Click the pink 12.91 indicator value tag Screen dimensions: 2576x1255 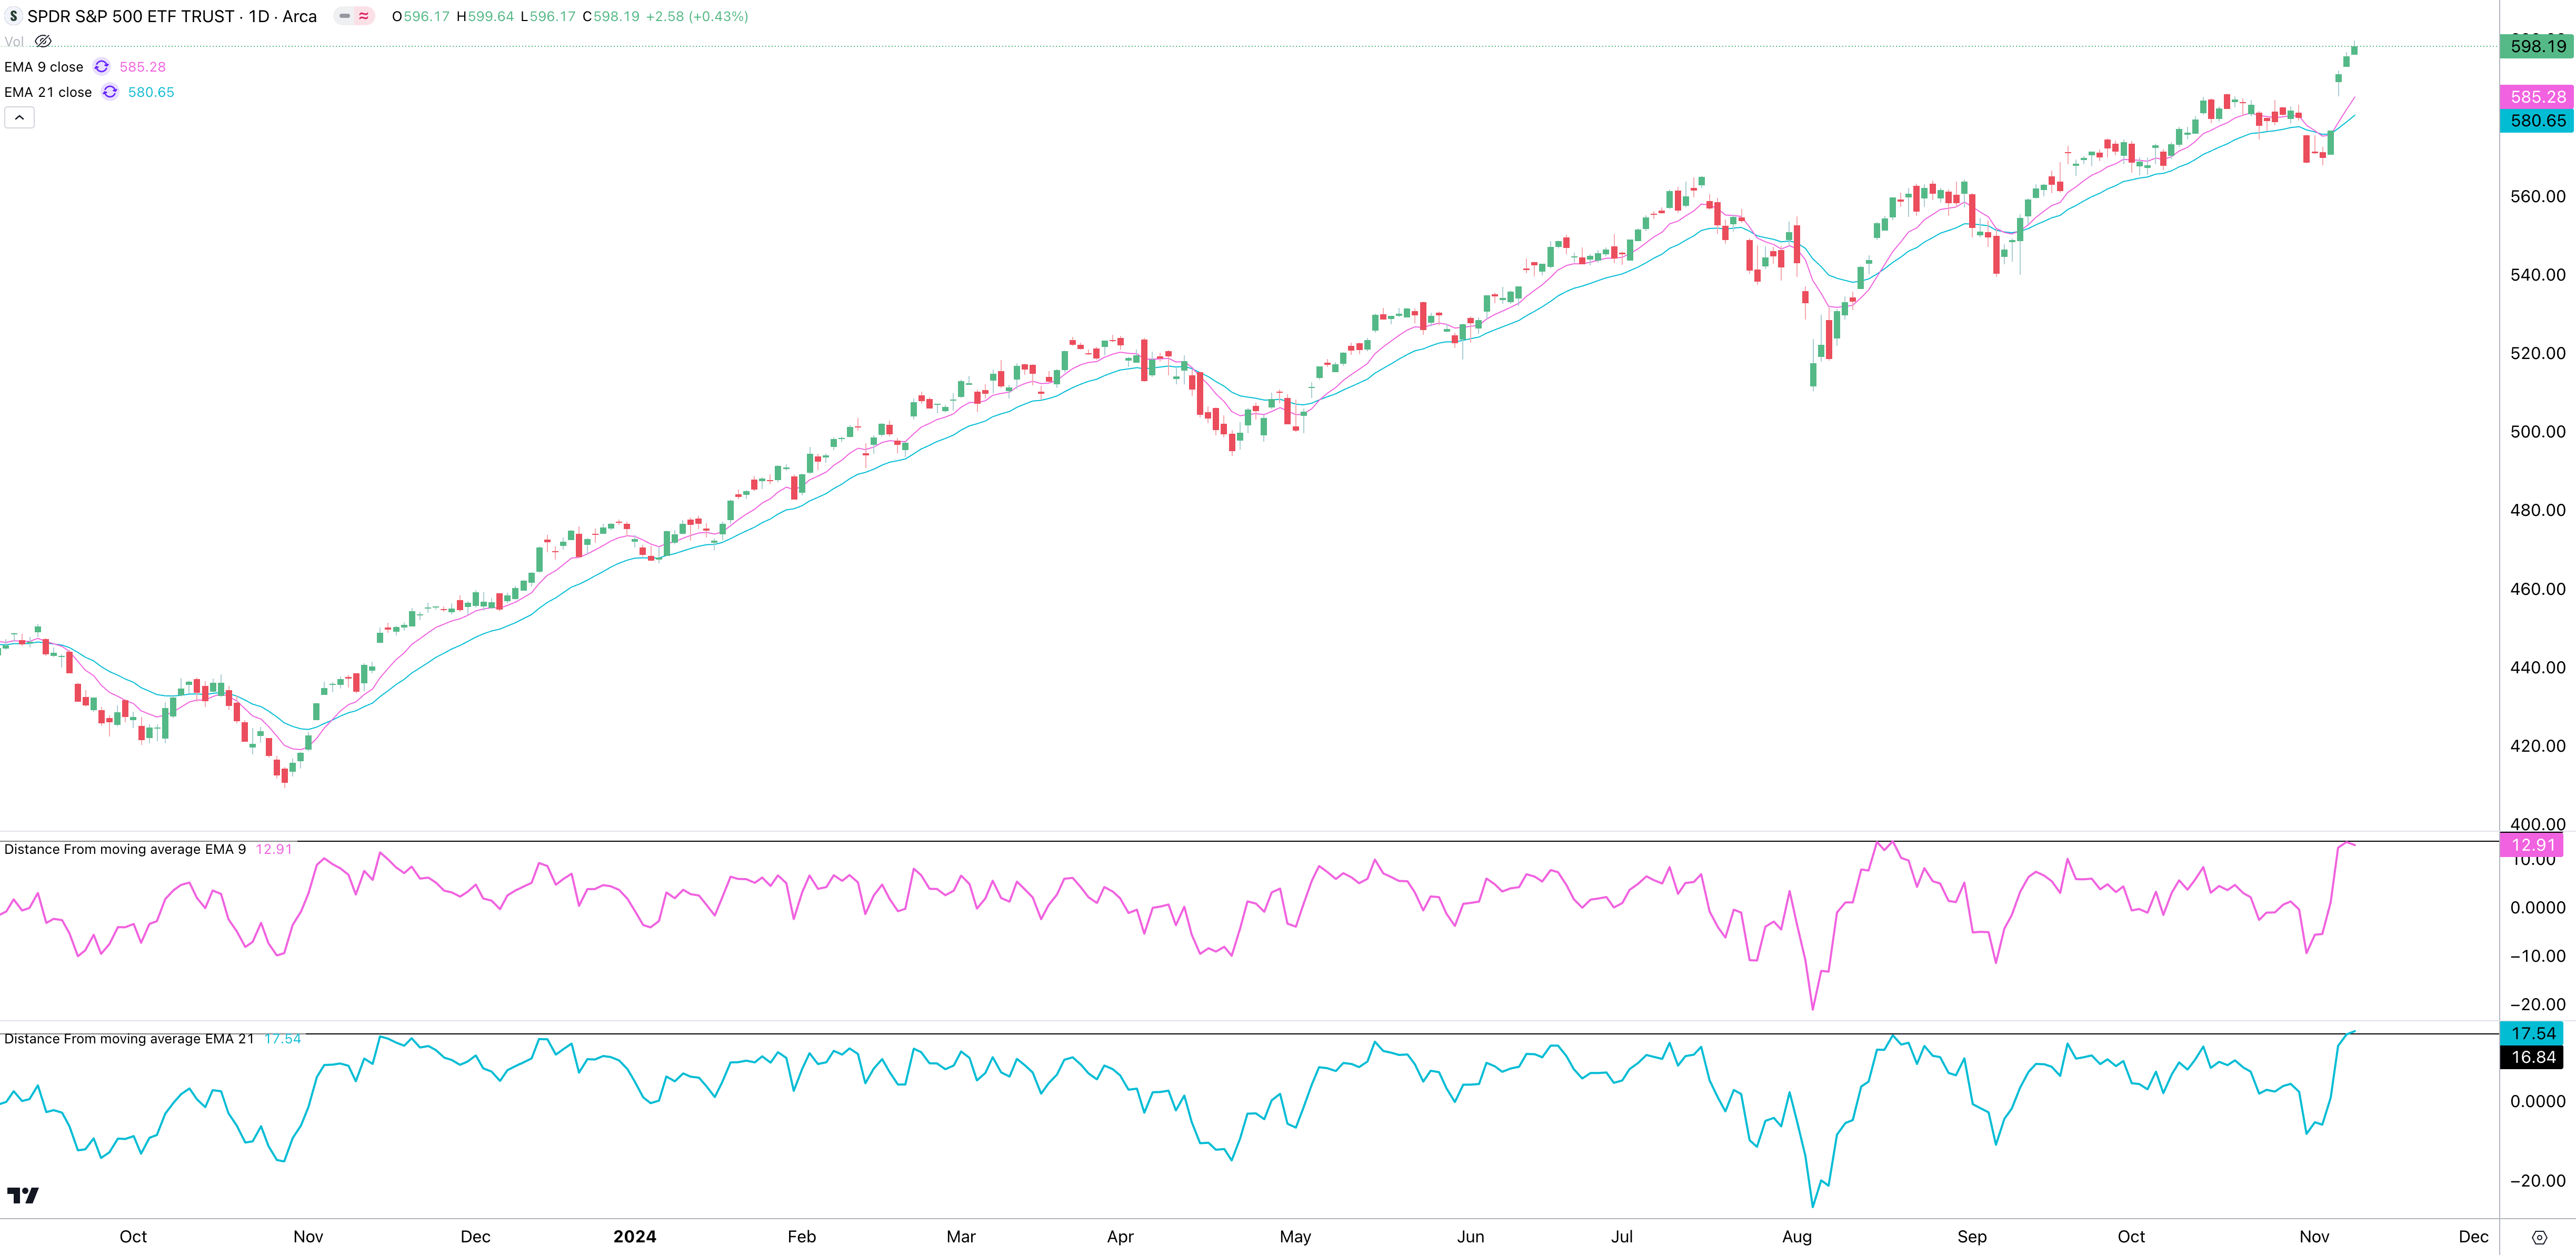click(x=2532, y=845)
